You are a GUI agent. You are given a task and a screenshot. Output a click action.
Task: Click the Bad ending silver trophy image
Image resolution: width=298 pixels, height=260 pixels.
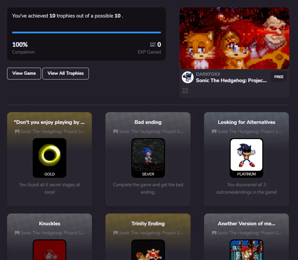click(x=148, y=155)
